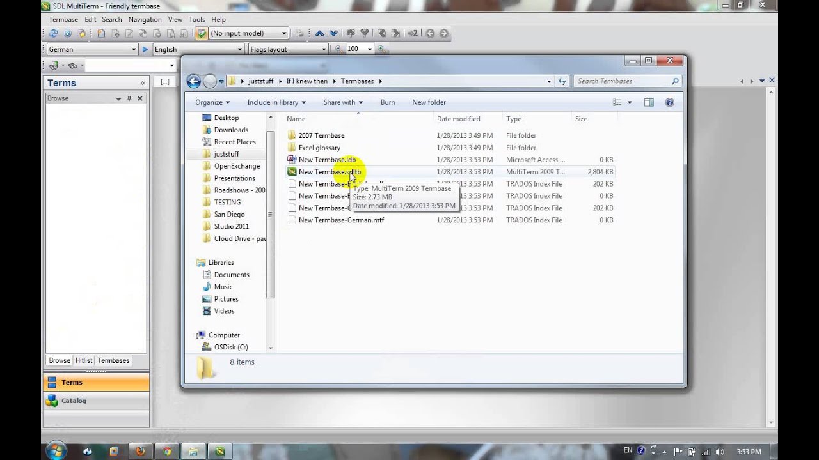
Task: Click the blue down-arrow next entry icon
Action: tap(333, 33)
